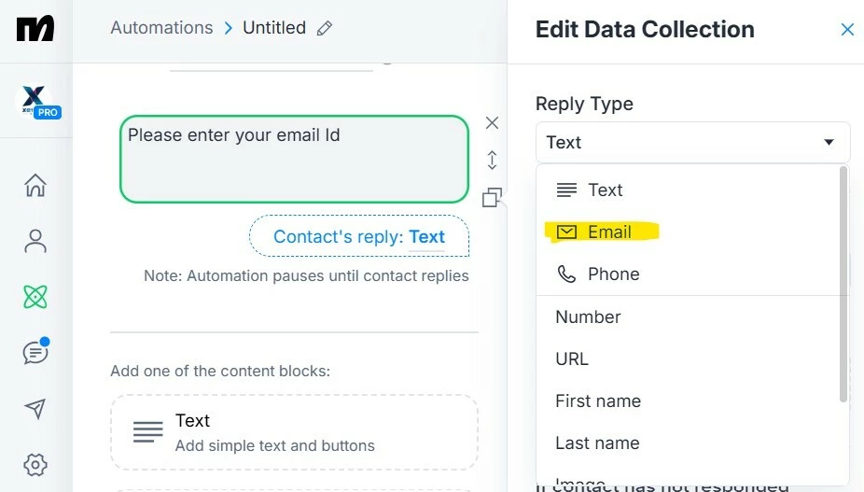Image resolution: width=864 pixels, height=492 pixels.
Task: Expand the Reply Type dropdown
Action: click(692, 142)
